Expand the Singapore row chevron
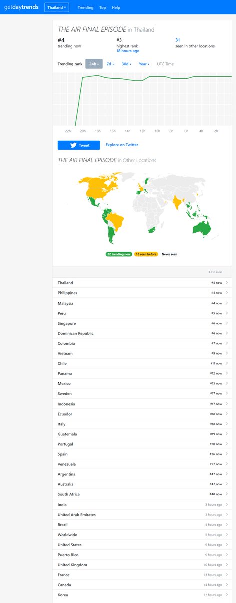This screenshot has width=236, height=603. click(227, 323)
